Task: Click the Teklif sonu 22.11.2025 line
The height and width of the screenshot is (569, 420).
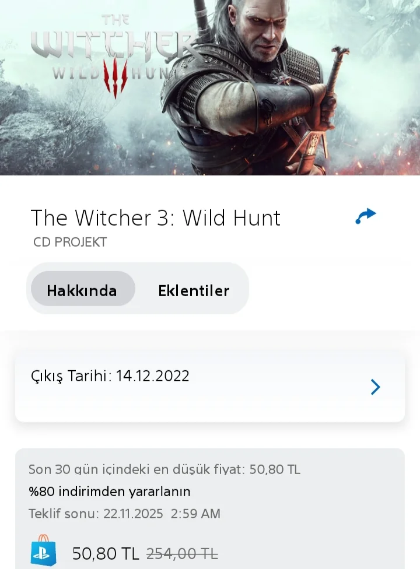Action: tap(124, 514)
